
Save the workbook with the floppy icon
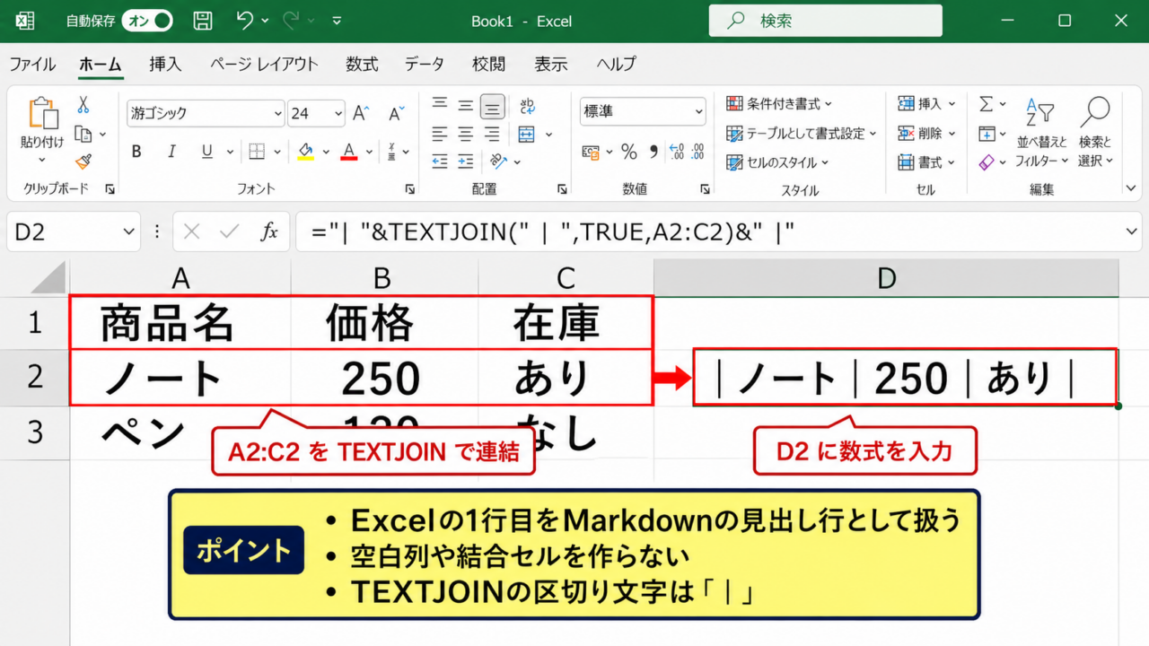coord(203,21)
